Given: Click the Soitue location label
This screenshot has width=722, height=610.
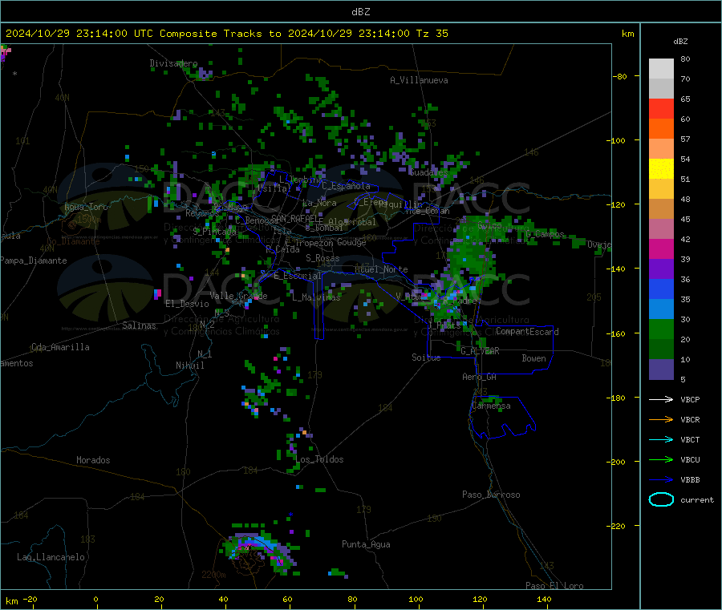Looking at the screenshot, I should coord(426,358).
